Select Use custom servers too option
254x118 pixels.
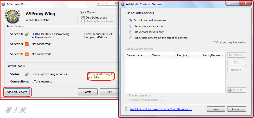[x=131, y=26]
